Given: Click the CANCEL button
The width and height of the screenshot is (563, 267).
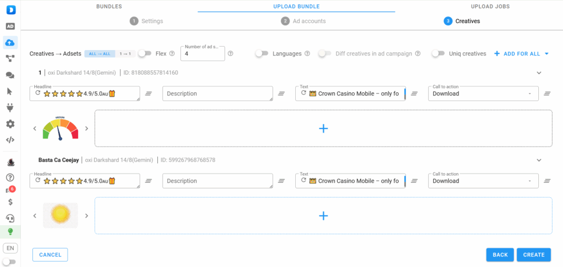Looking at the screenshot, I should click(50, 255).
